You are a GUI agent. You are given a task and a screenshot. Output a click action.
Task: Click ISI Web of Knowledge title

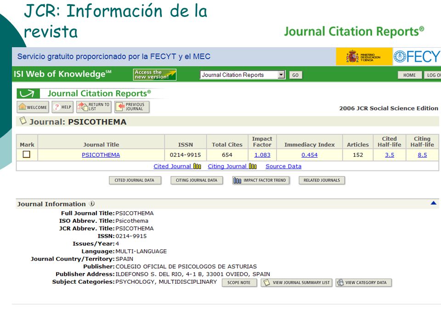click(62, 74)
